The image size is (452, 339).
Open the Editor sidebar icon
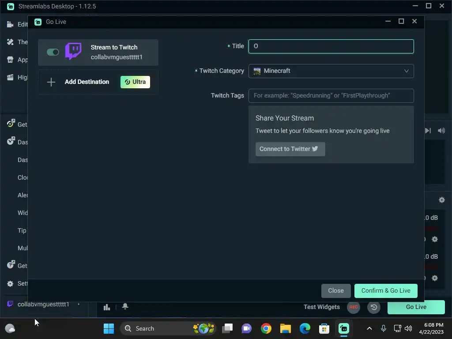click(10, 24)
